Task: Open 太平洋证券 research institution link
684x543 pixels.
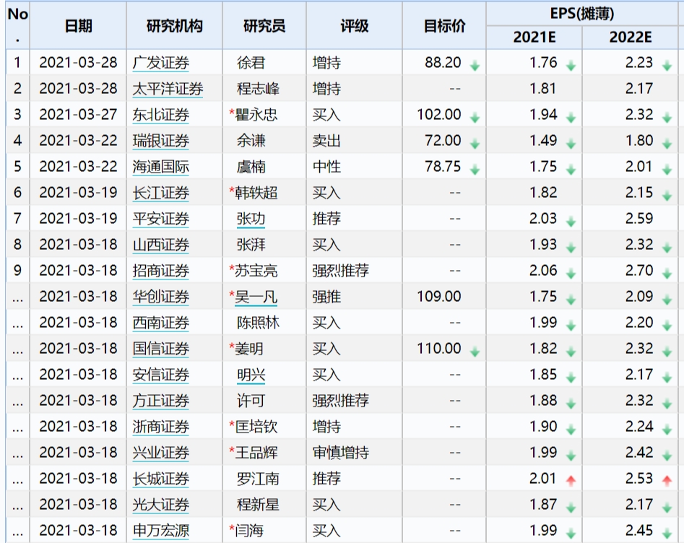Action: pos(168,89)
